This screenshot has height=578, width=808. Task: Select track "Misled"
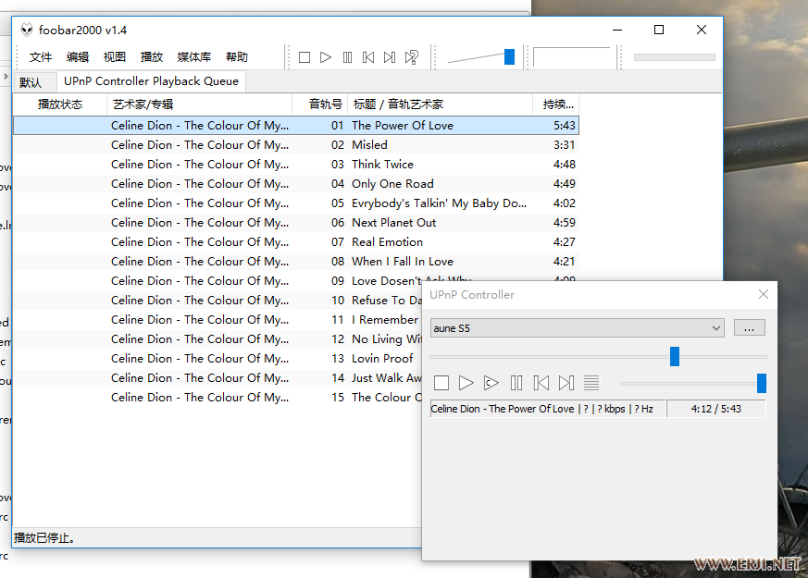coord(296,145)
